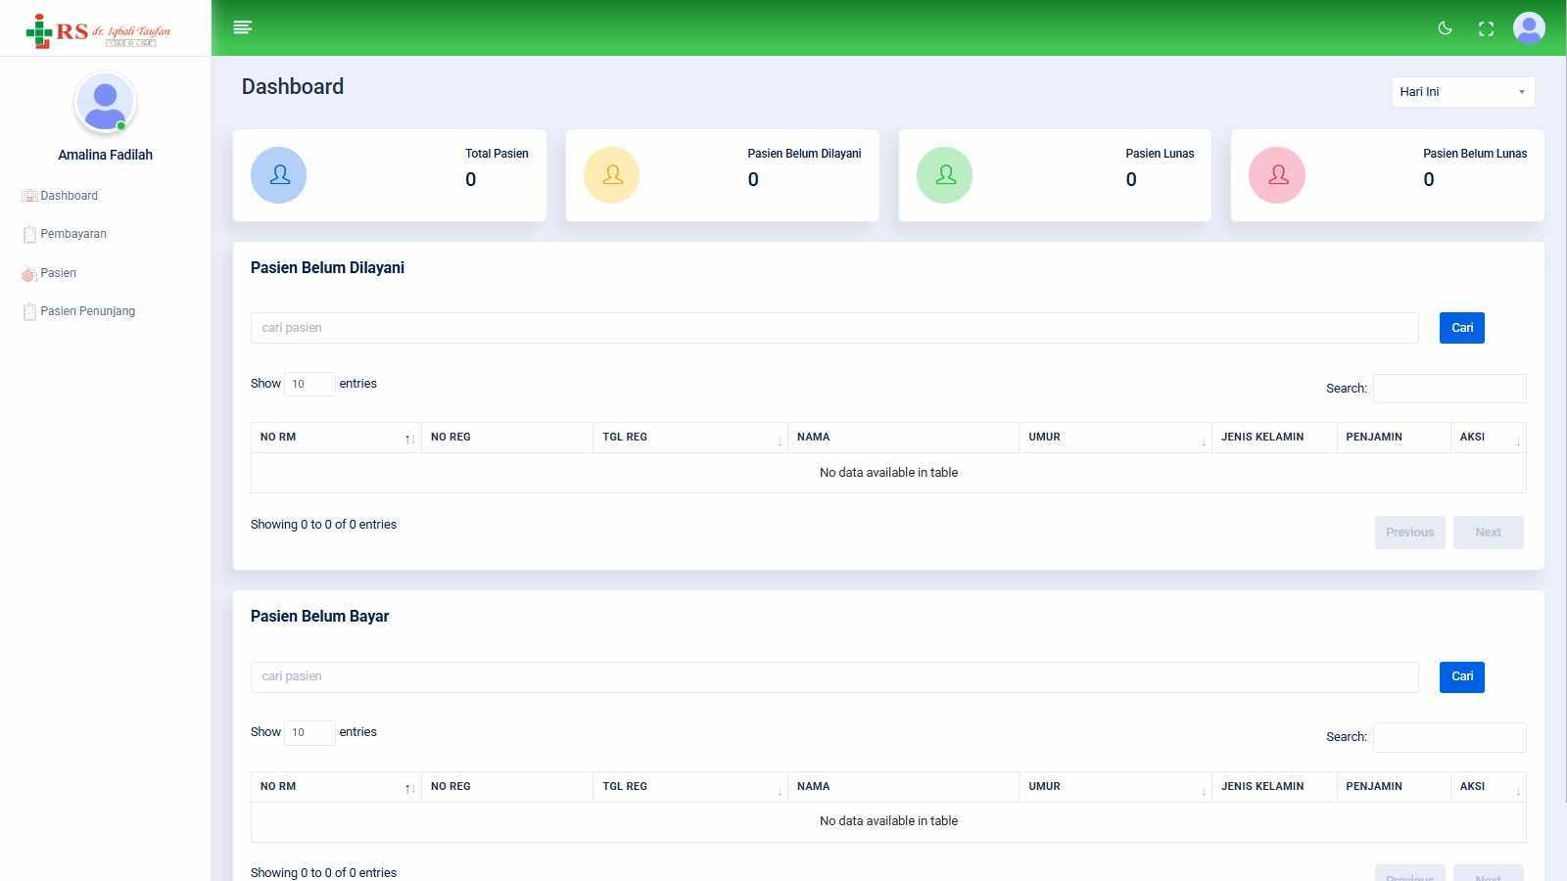1567x881 pixels.
Task: Click the Amalina Fadilah profile picture
Action: click(x=105, y=103)
